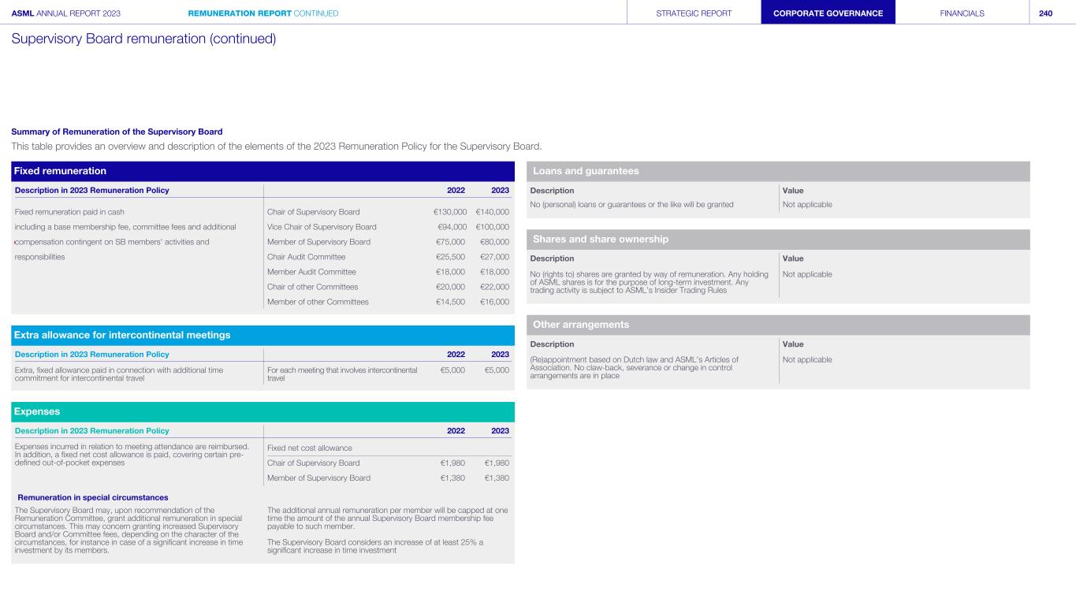Select the Member of other Committees row

(x=318, y=302)
